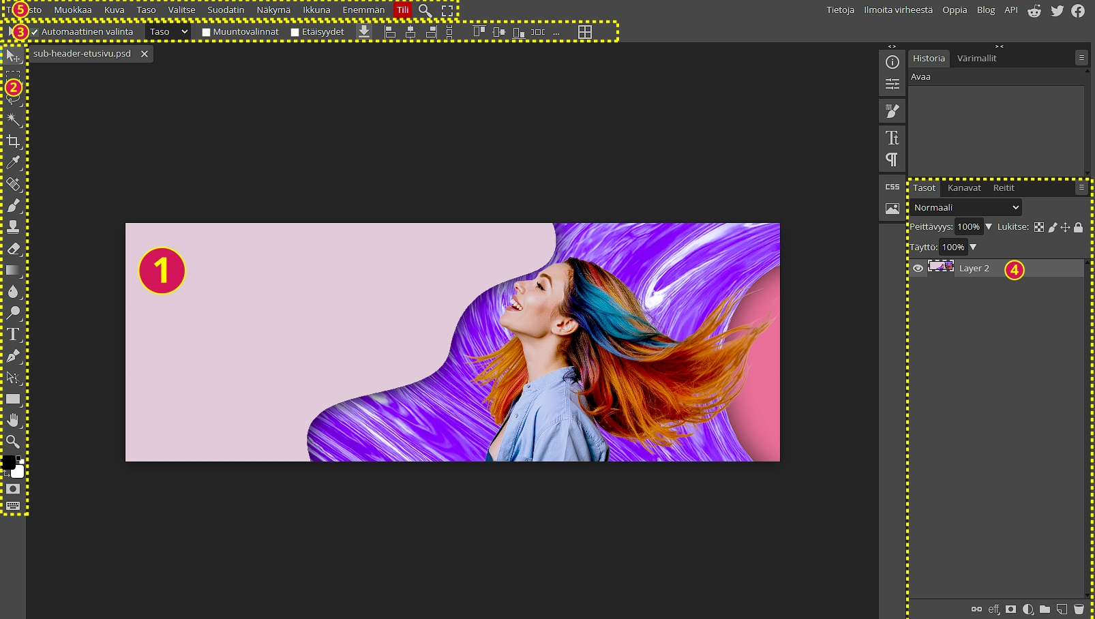
Task: Select the Zoom tool in left toolbar
Action: (13, 442)
